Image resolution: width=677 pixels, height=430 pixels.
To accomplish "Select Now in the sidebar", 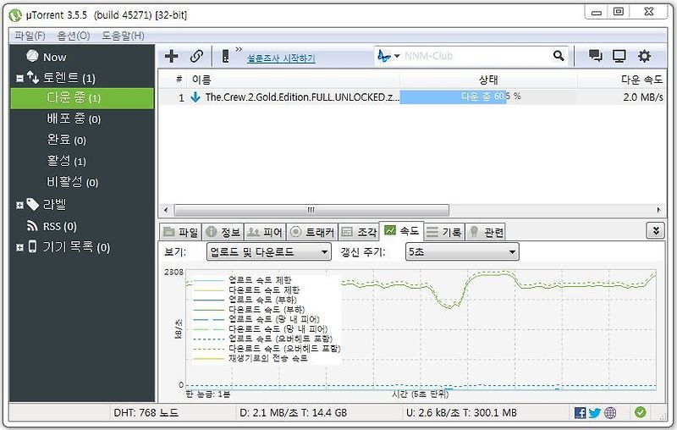I will point(54,57).
